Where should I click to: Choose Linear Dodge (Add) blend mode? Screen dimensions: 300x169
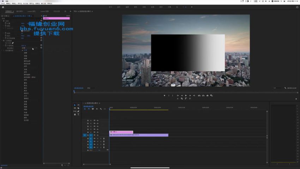pos(30,77)
